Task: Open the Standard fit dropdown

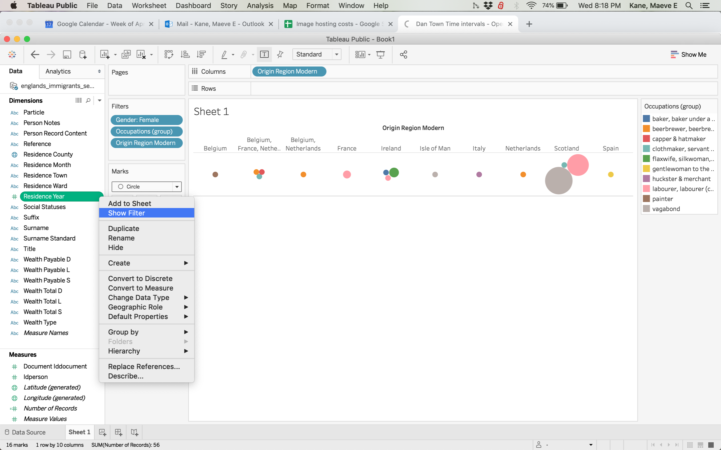Action: [x=336, y=54]
